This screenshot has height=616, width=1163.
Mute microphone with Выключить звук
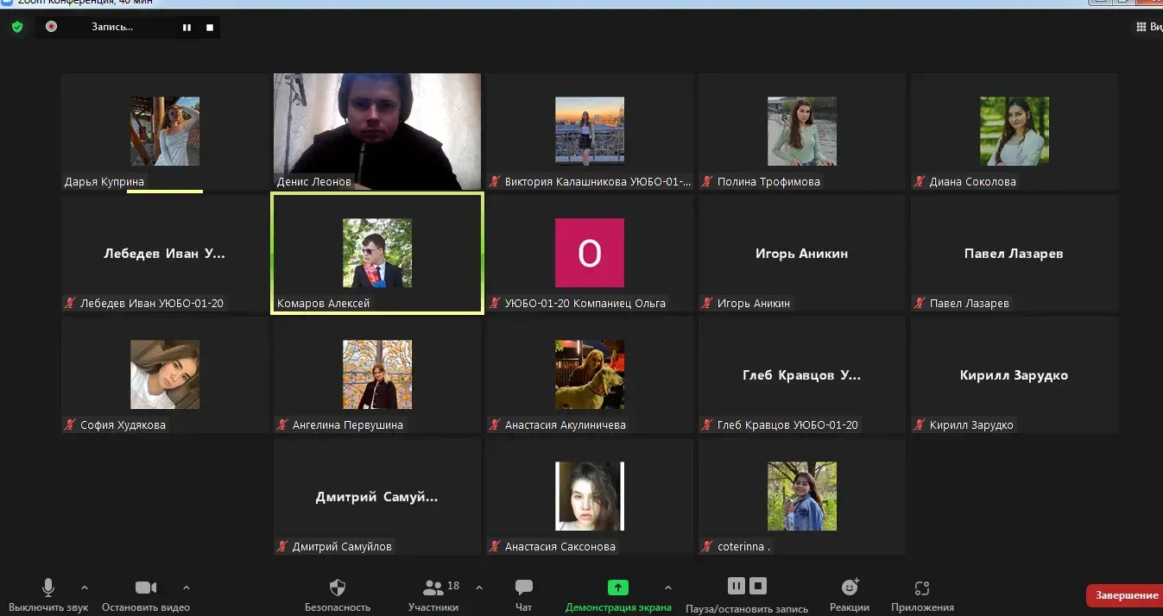pos(48,595)
